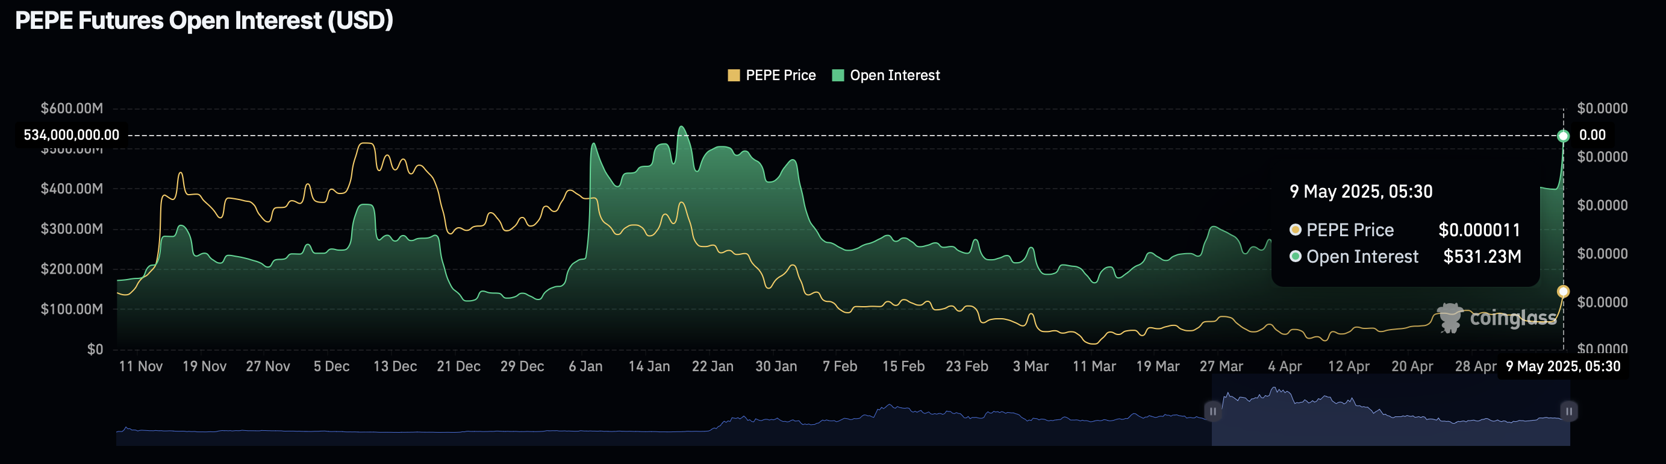This screenshot has width=1666, height=464.
Task: Click the 20 Apr x-axis date label
Action: (1412, 366)
